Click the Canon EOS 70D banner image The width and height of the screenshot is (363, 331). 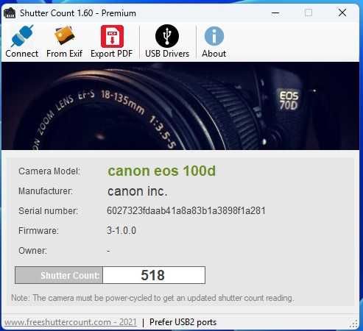pos(180,106)
